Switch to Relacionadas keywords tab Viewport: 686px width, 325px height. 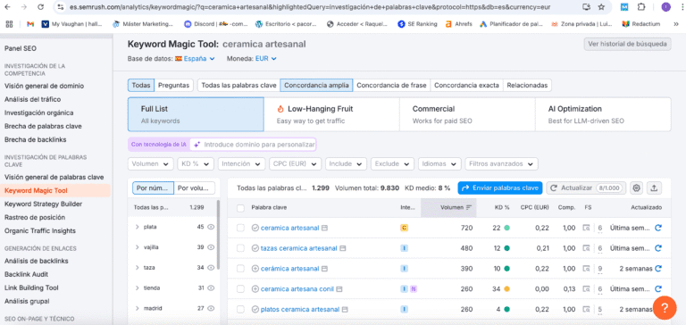527,86
